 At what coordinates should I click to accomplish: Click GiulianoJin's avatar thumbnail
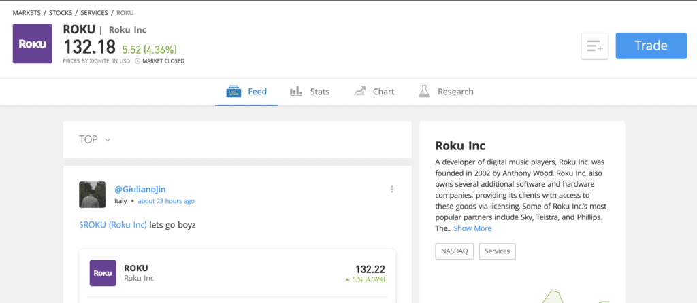(x=93, y=194)
